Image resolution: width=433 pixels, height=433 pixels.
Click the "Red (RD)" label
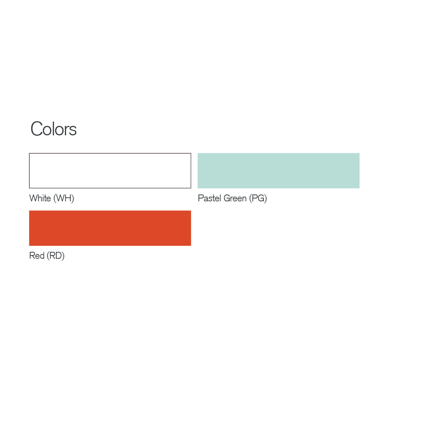point(47,255)
